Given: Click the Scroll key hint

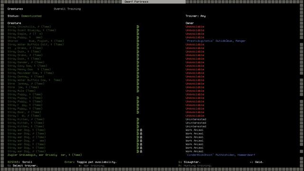Looking at the screenshot, I should (20, 162).
